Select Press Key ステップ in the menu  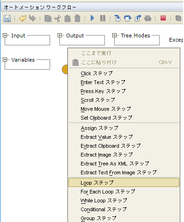[124, 91]
